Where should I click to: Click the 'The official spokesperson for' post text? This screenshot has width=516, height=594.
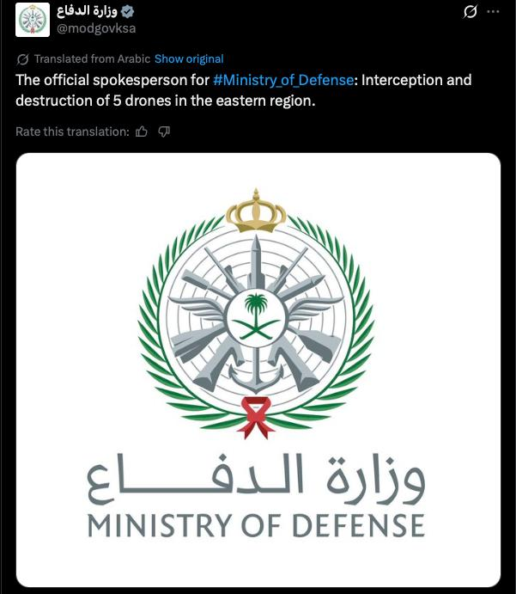[x=112, y=81]
